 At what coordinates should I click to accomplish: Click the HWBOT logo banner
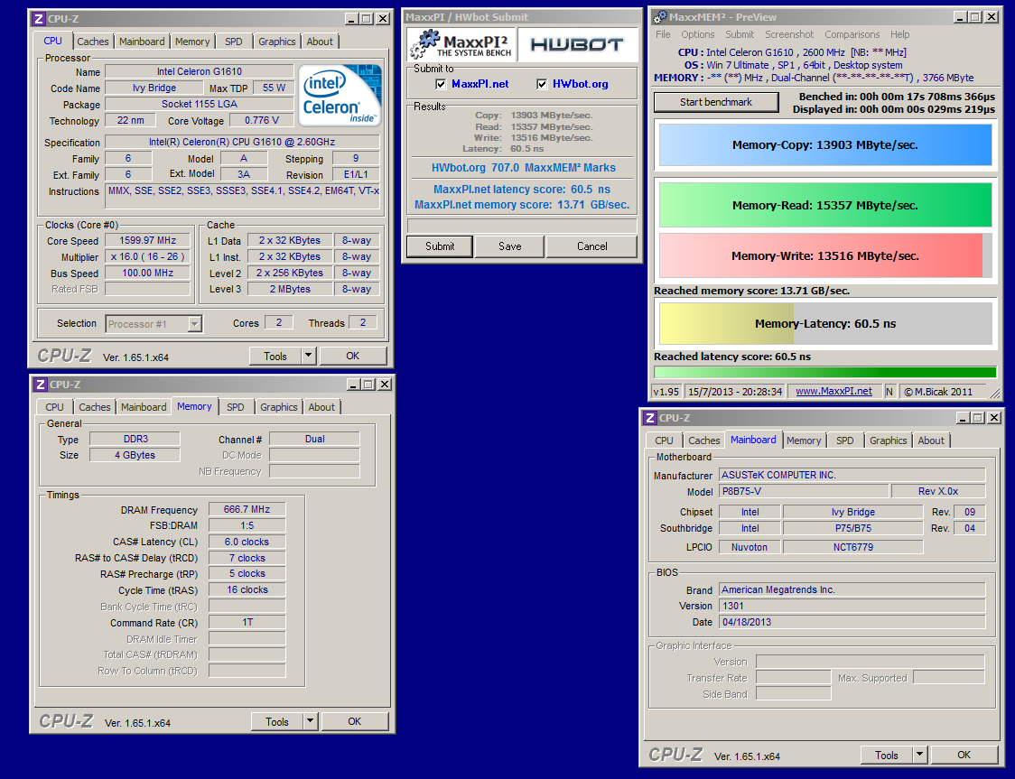(577, 44)
